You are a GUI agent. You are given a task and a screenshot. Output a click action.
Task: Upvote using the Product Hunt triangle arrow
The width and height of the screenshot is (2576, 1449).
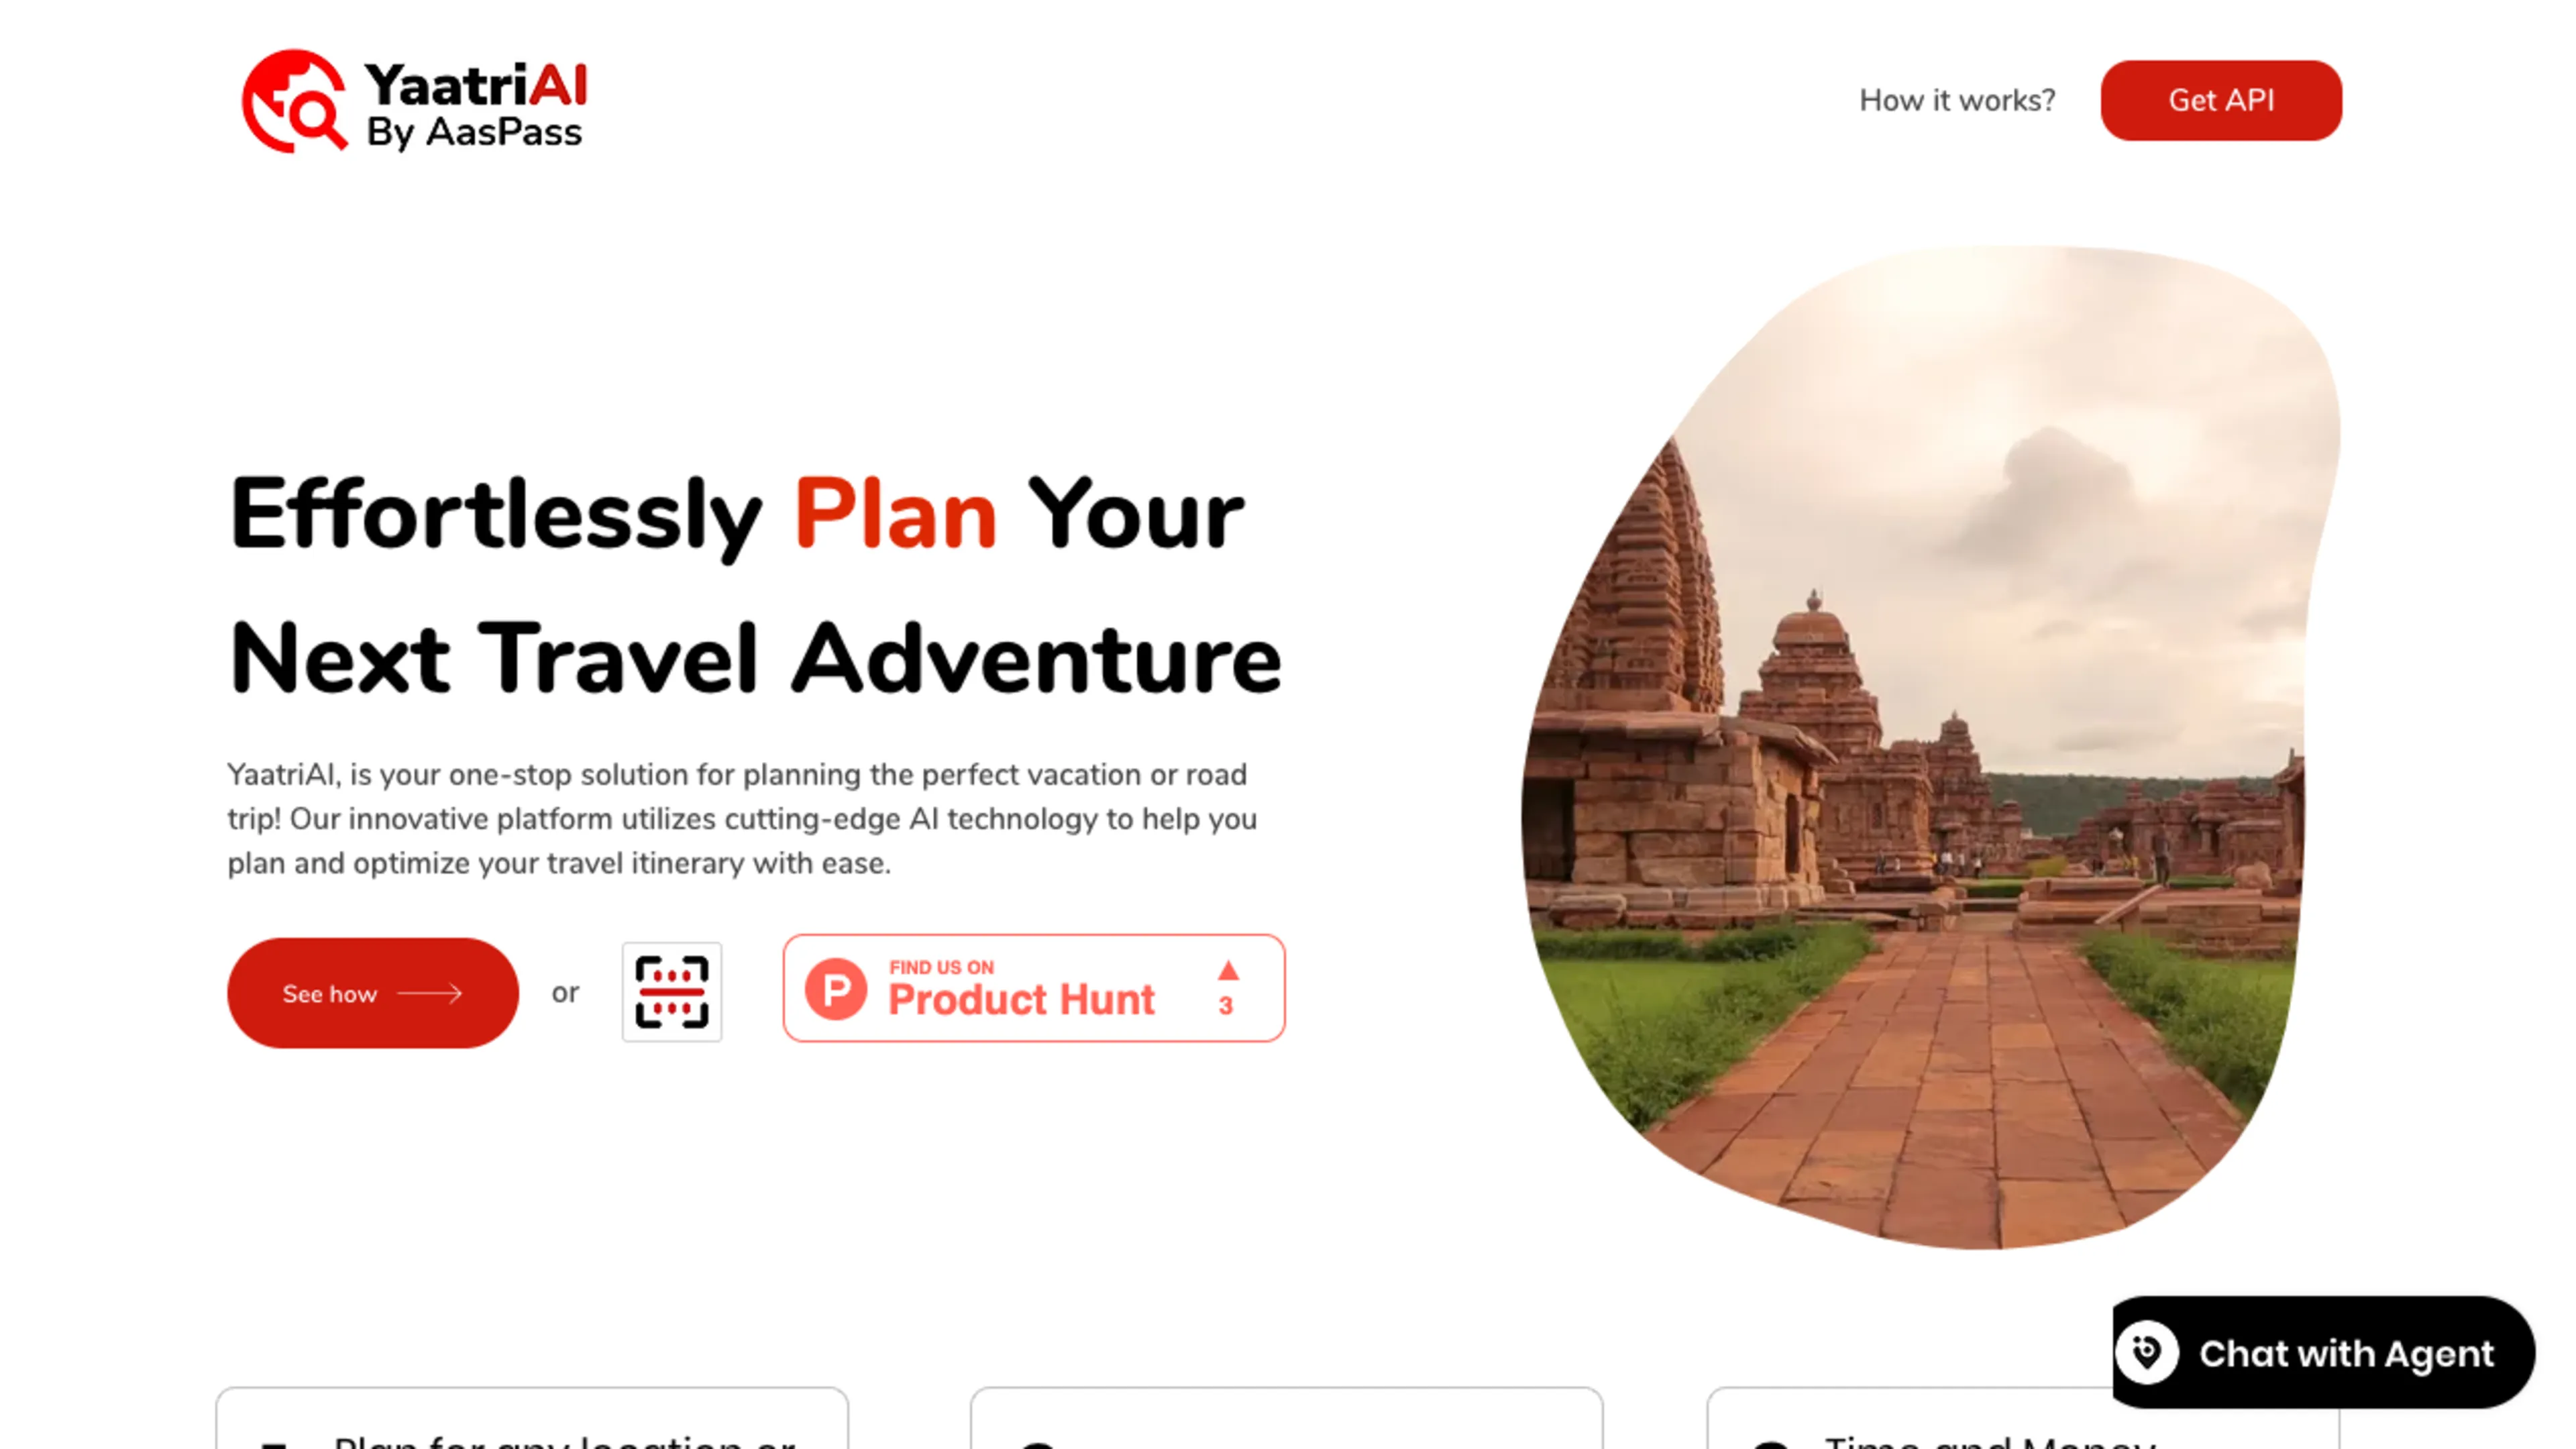point(1229,970)
